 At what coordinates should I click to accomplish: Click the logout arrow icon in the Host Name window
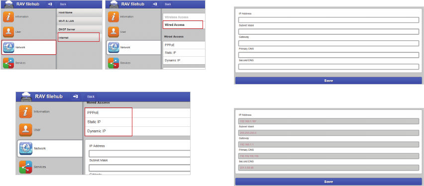point(50,4)
